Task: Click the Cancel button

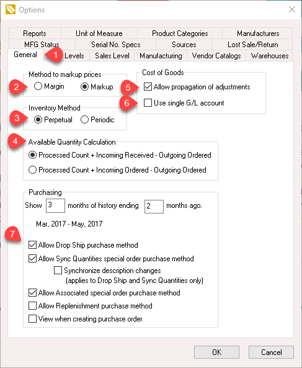Action: coord(271,352)
